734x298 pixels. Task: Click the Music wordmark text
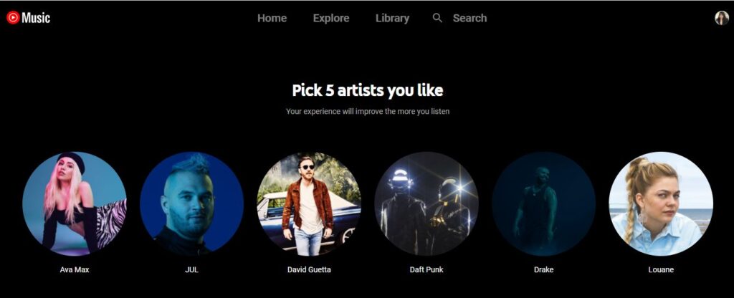[36, 18]
